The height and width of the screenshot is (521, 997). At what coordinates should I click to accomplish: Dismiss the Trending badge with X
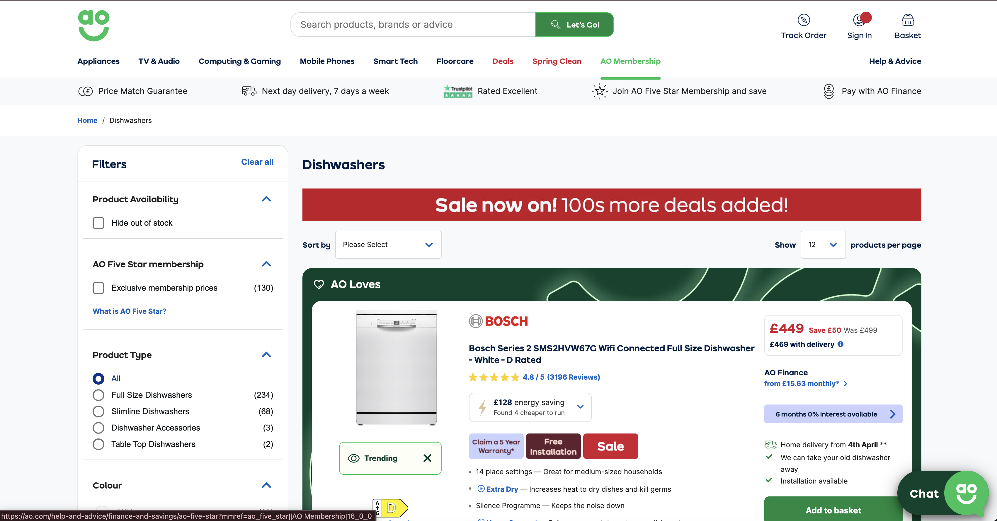[x=427, y=458]
